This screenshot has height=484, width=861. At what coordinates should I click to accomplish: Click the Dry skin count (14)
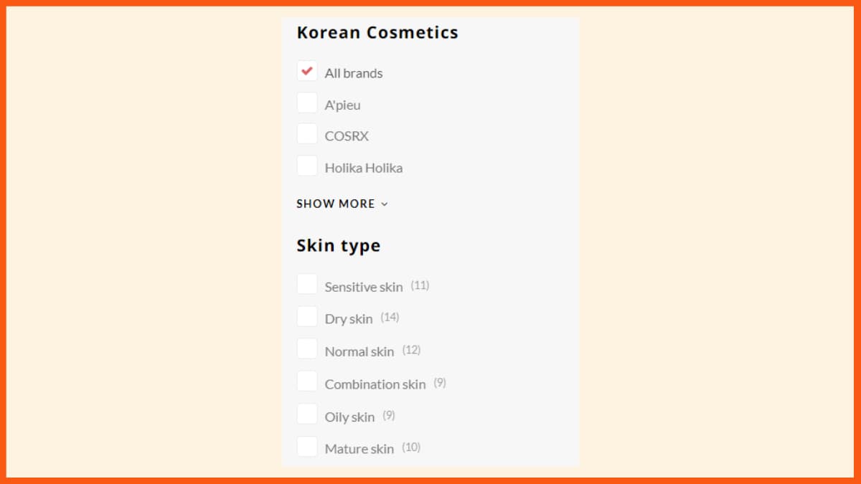coord(390,317)
